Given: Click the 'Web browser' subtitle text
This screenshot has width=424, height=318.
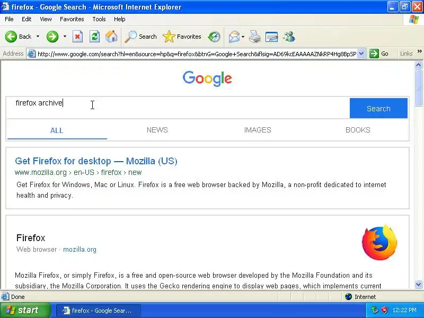Looking at the screenshot, I should (x=37, y=249).
